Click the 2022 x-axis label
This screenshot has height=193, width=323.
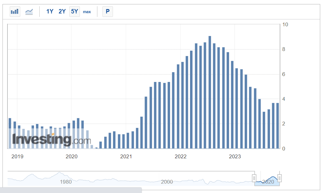180,156
